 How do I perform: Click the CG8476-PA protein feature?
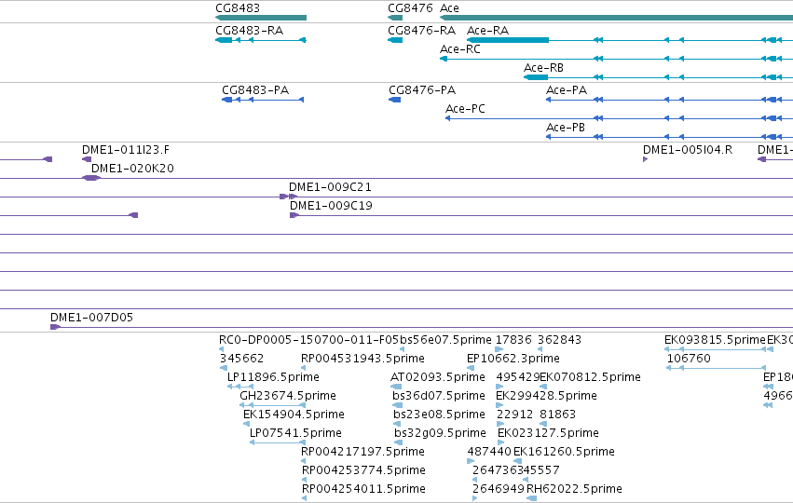coord(394,100)
